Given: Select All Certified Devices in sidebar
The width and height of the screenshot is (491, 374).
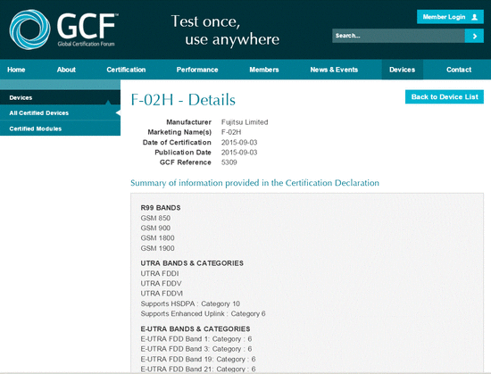Looking at the screenshot, I should pyautogui.click(x=60, y=113).
